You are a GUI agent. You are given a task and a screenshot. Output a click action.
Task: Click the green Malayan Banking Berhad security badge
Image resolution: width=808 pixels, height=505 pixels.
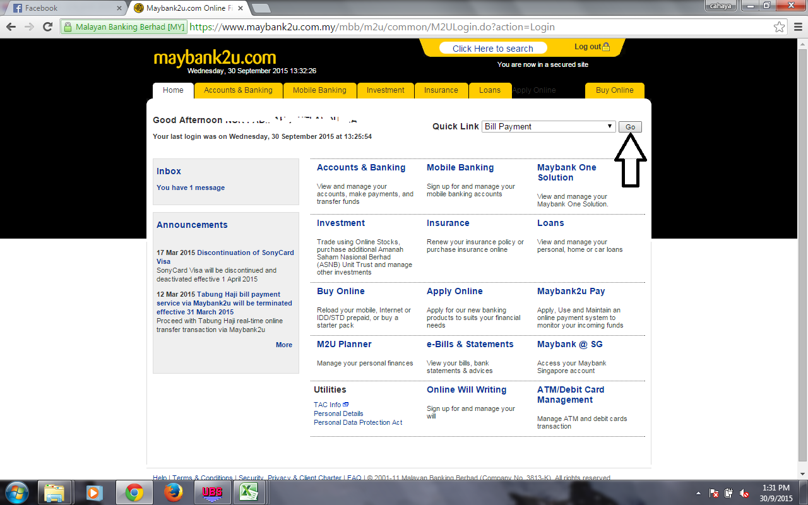(x=124, y=27)
